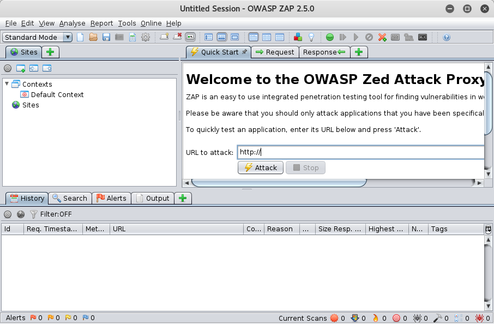
Task: Collapse the Contexts tree node
Action: coord(7,84)
